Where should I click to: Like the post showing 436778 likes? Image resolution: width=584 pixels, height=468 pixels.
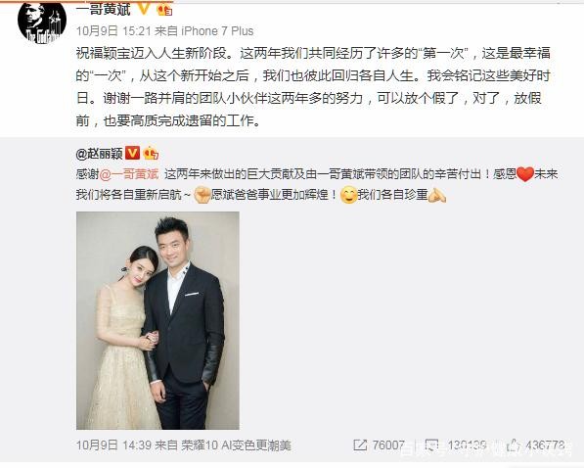tap(536, 445)
